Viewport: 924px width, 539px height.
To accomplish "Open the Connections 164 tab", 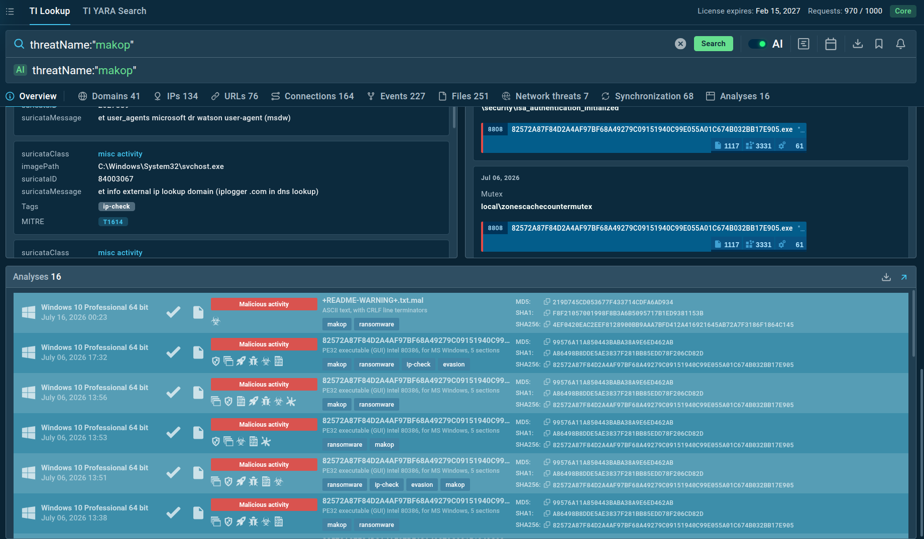I will [312, 96].
